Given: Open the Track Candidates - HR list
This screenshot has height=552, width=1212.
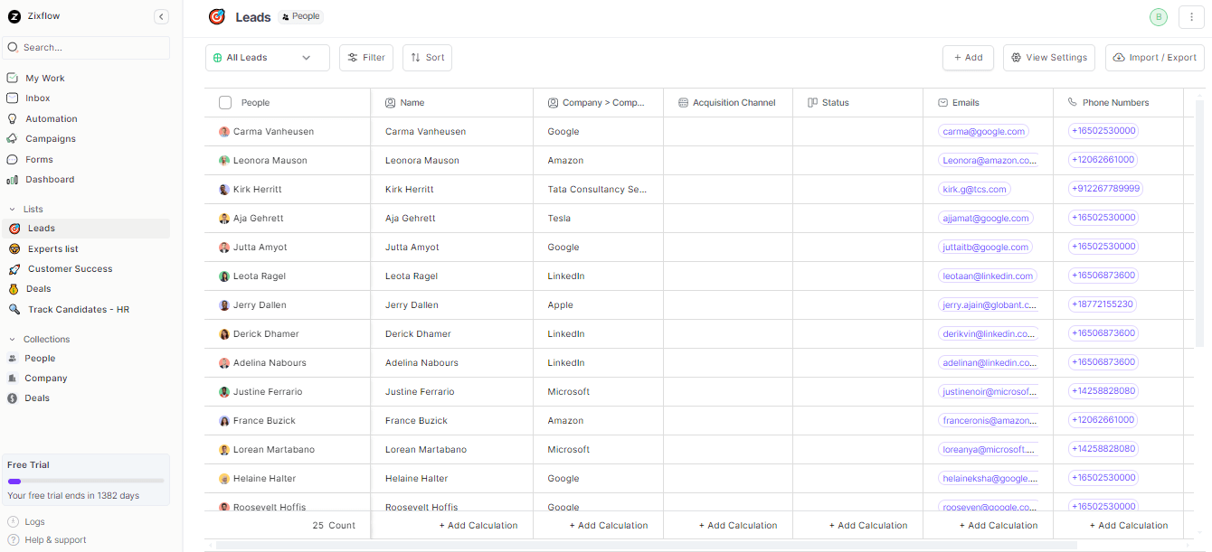Looking at the screenshot, I should click(x=80, y=309).
